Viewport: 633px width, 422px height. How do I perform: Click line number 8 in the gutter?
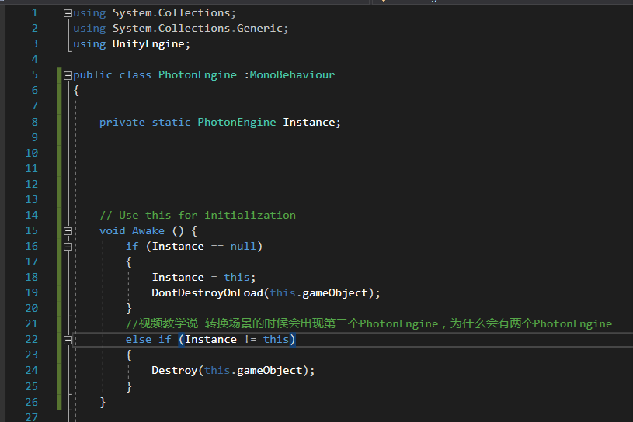point(35,122)
